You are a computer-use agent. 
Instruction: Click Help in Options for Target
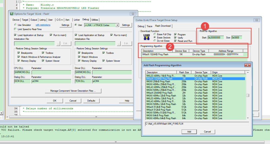click(127, 101)
